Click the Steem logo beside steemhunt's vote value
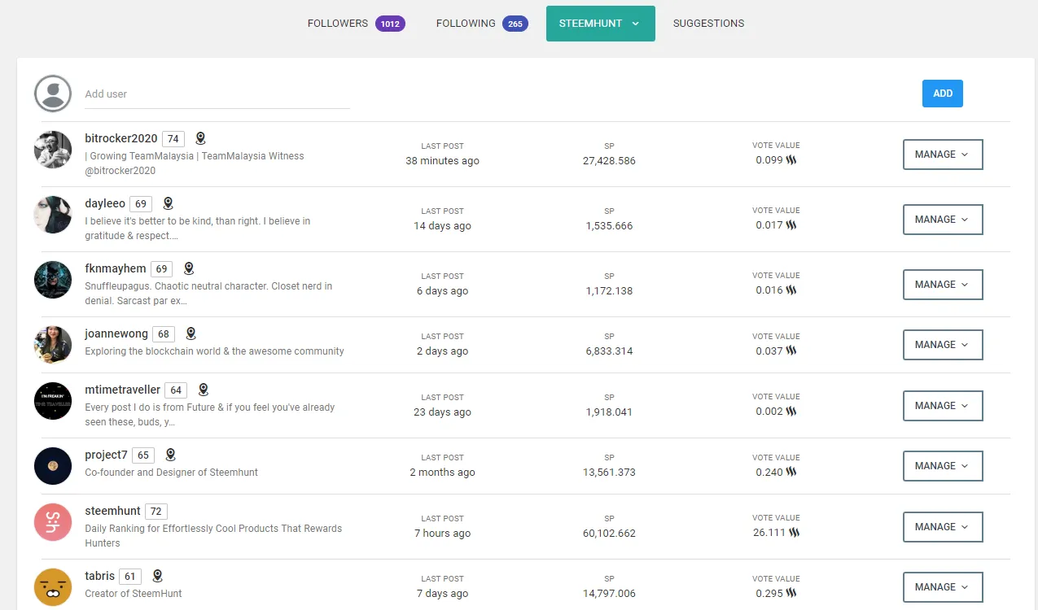The image size is (1038, 610). tap(794, 533)
